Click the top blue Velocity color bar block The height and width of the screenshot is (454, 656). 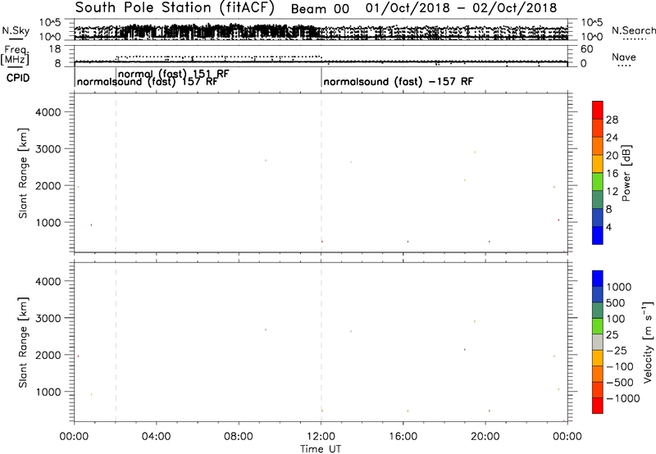598,279
